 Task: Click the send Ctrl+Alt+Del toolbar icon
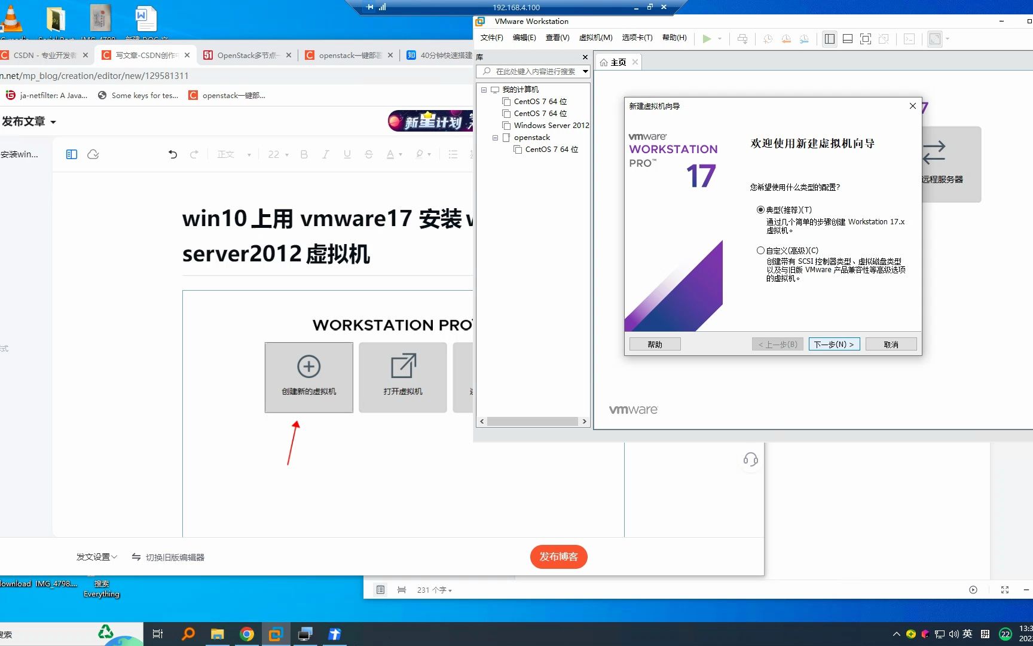pos(742,39)
